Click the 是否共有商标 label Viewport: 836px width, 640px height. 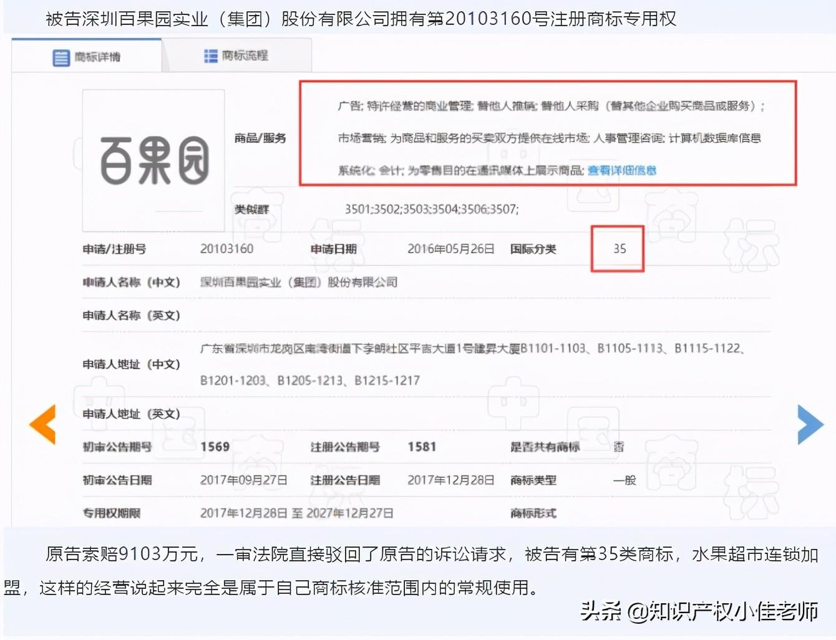click(x=545, y=447)
